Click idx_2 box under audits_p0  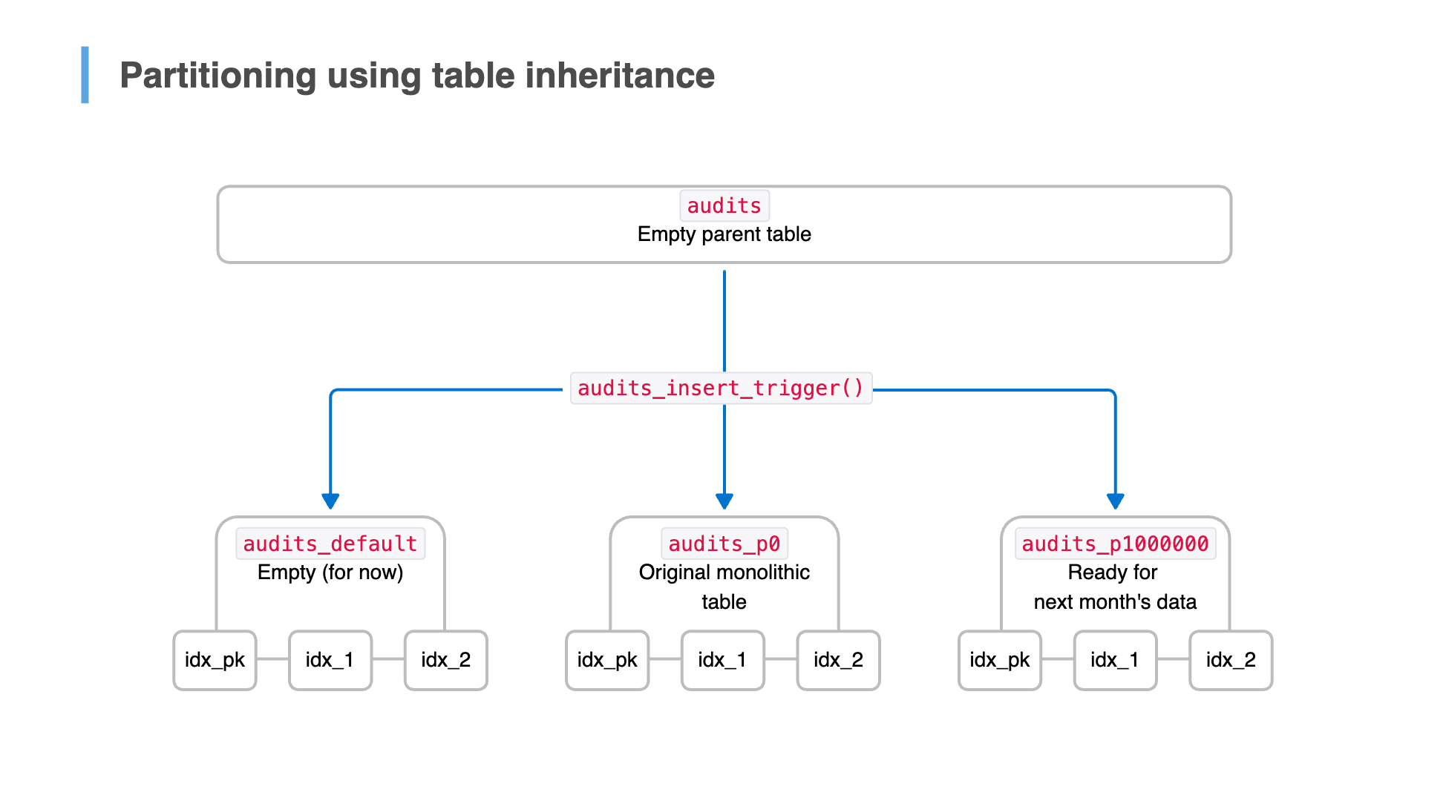[x=839, y=660]
